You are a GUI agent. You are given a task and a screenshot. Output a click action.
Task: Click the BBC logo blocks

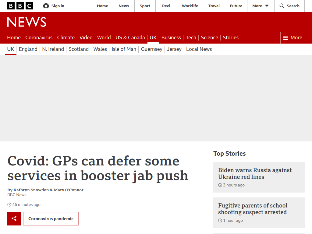point(20,6)
